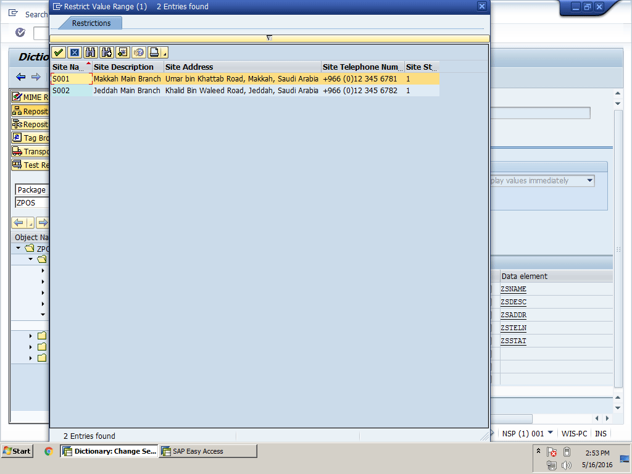The image size is (632, 474).
Task: Click the green checkmark Copy icon
Action: [x=59, y=52]
